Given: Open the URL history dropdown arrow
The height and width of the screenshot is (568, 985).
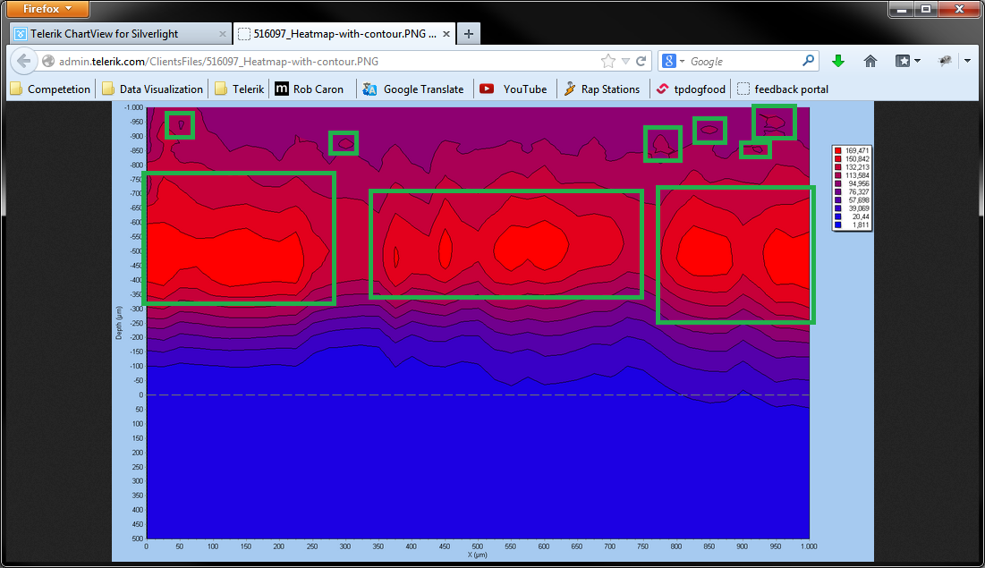Looking at the screenshot, I should coord(625,62).
